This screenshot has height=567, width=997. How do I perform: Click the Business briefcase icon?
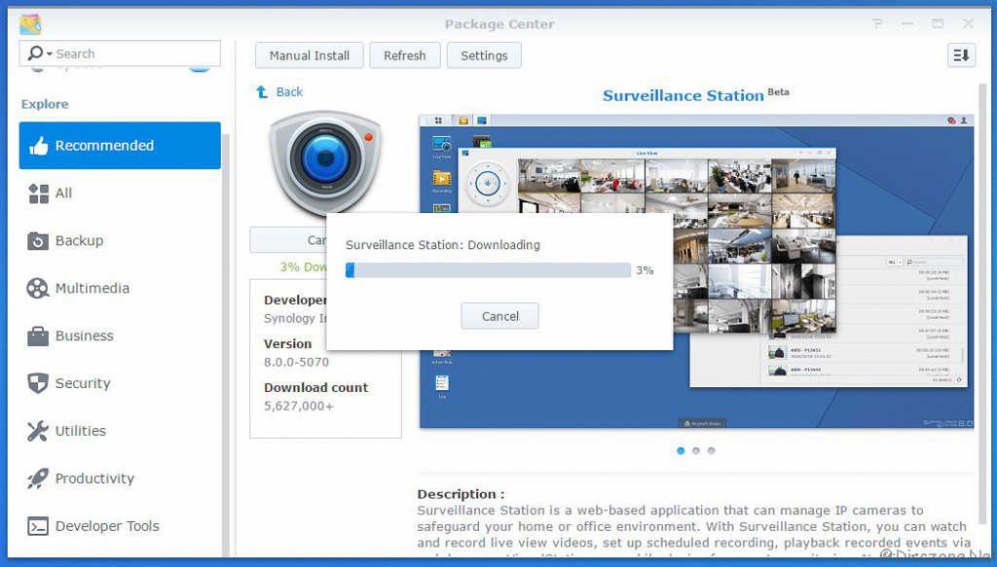(x=38, y=336)
